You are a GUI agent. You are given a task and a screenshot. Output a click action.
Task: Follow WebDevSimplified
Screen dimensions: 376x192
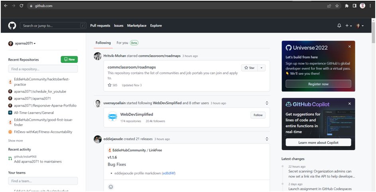tap(258, 115)
